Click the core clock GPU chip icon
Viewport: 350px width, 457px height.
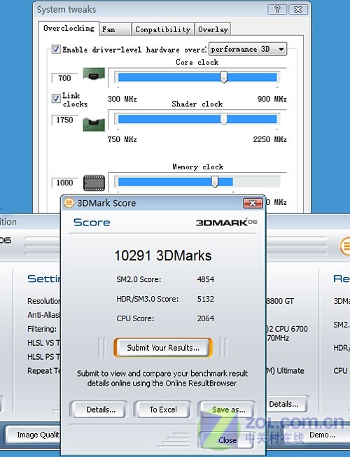point(94,74)
